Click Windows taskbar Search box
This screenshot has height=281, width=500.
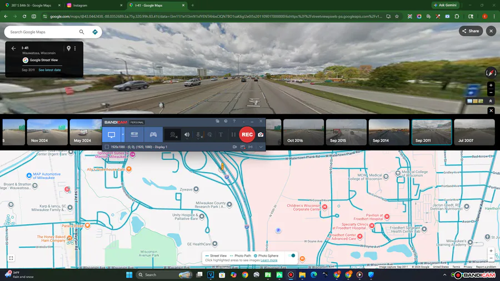click(x=164, y=275)
